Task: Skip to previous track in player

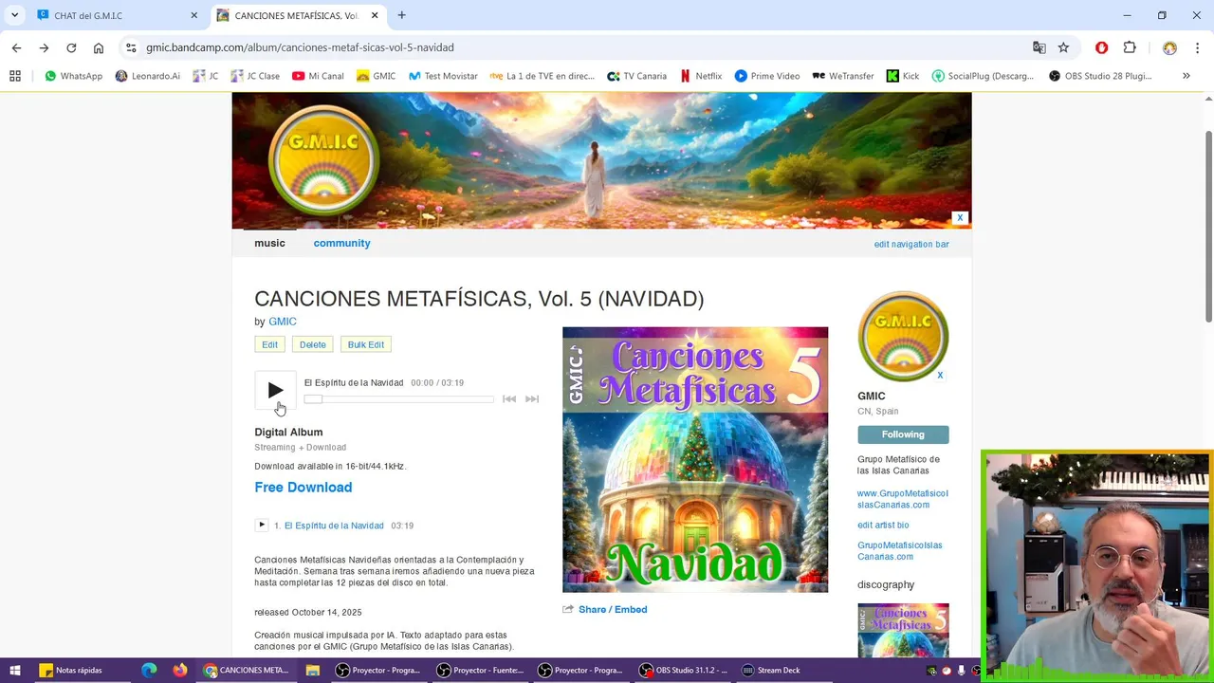Action: pos(509,399)
